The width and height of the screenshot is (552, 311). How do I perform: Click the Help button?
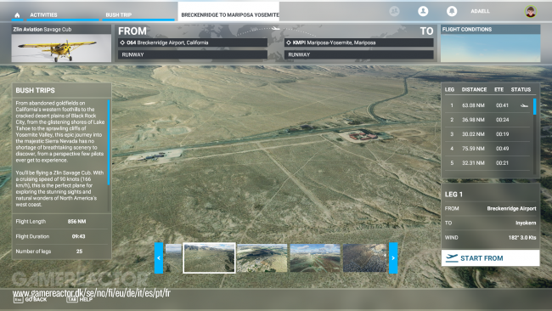tap(80, 299)
